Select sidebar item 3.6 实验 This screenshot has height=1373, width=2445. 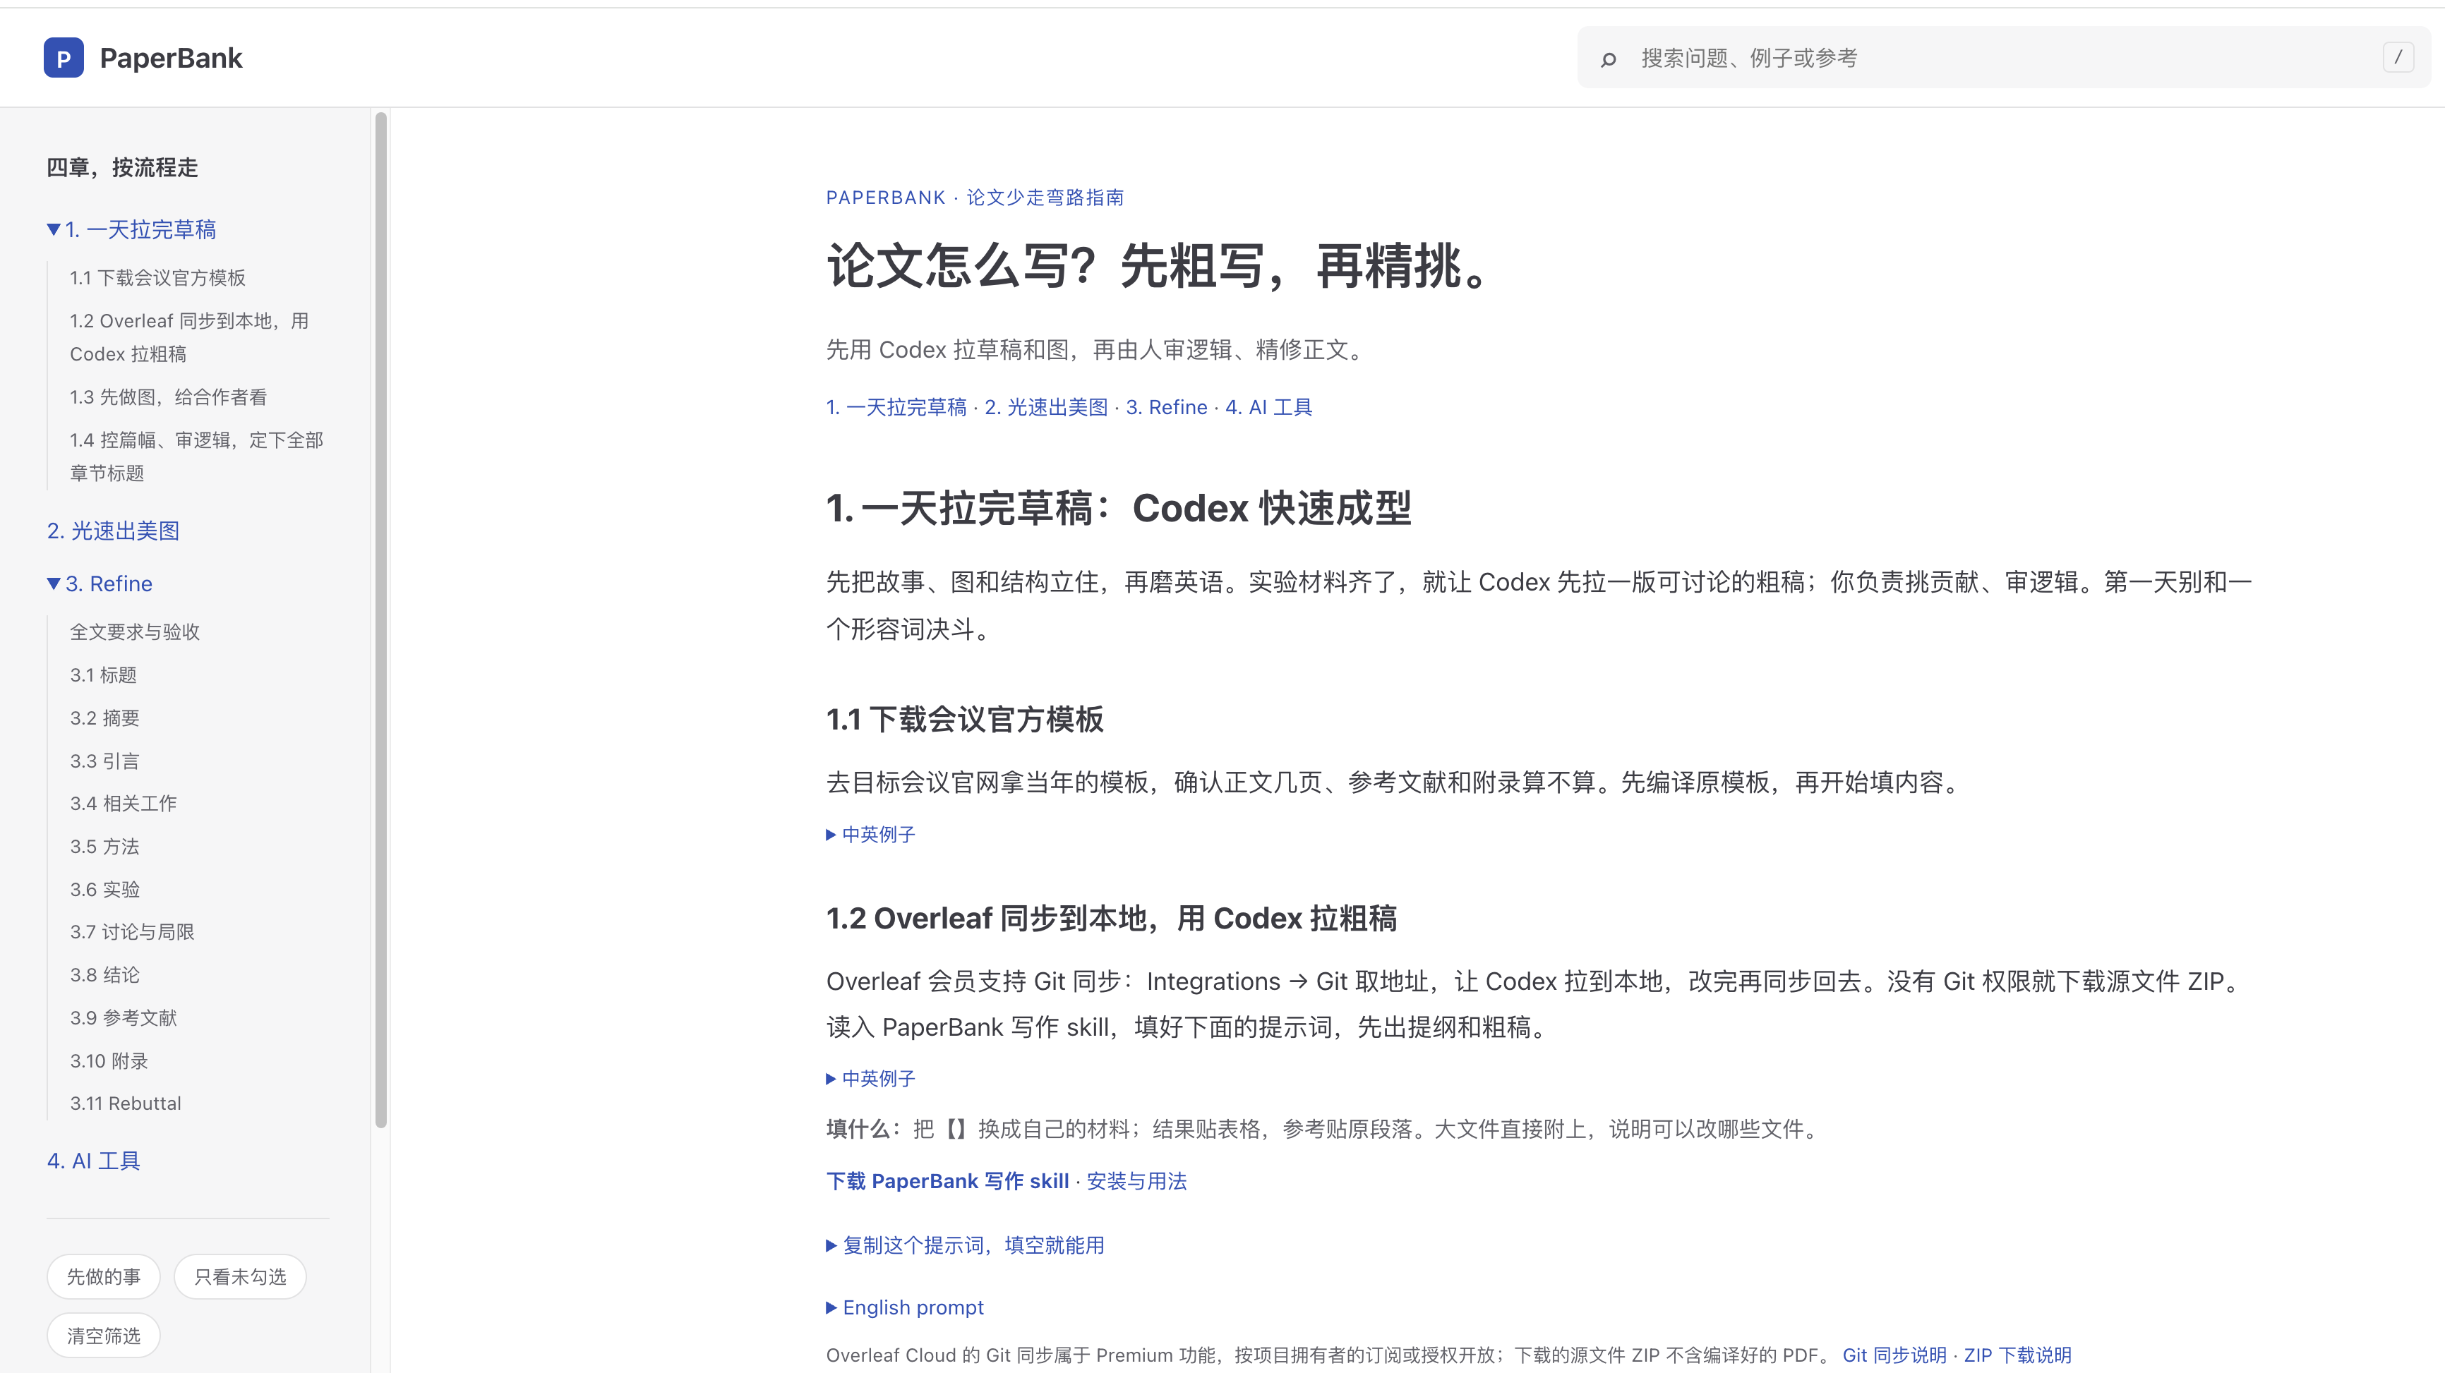(104, 890)
